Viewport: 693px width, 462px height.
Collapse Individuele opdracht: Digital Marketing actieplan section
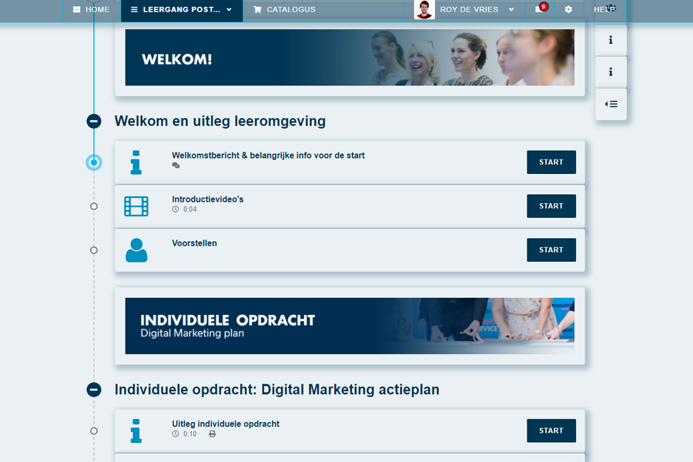[x=94, y=390]
